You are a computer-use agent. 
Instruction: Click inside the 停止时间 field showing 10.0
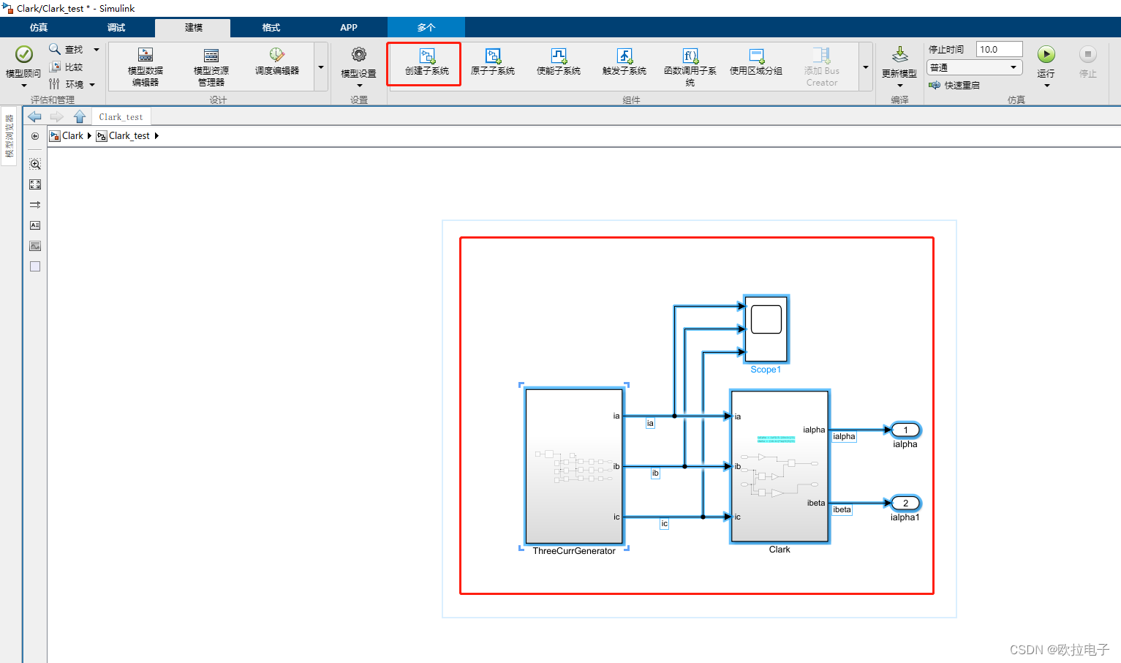999,49
